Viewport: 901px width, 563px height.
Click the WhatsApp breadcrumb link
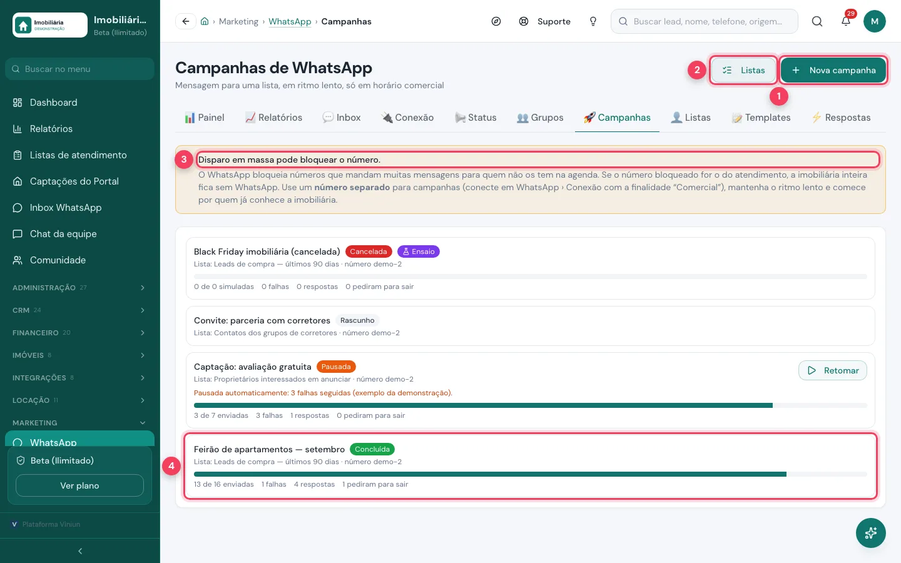tap(290, 21)
